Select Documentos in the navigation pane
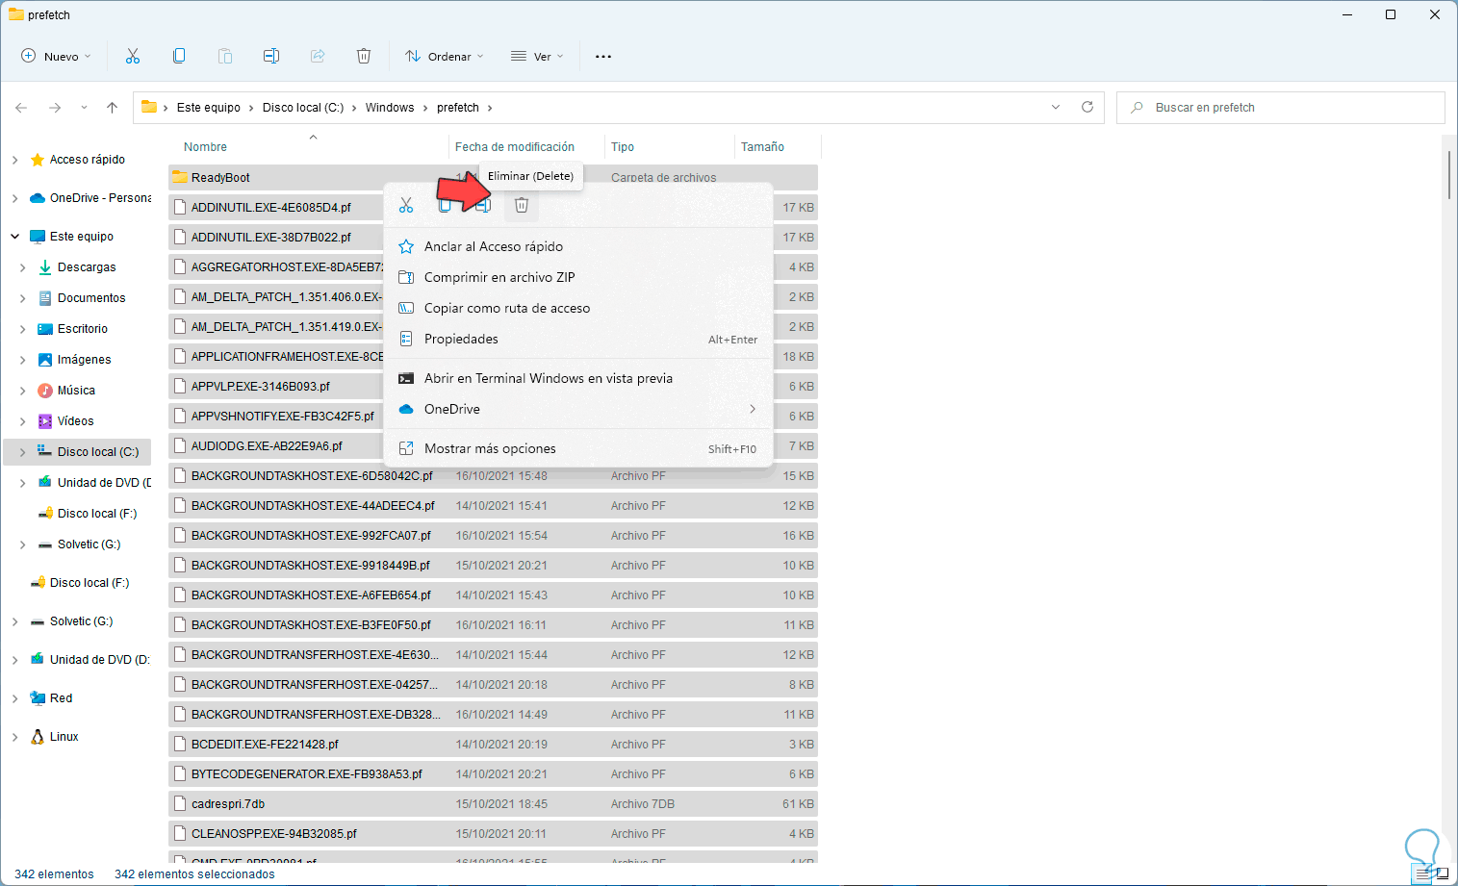Viewport: 1458px width, 886px height. click(91, 298)
